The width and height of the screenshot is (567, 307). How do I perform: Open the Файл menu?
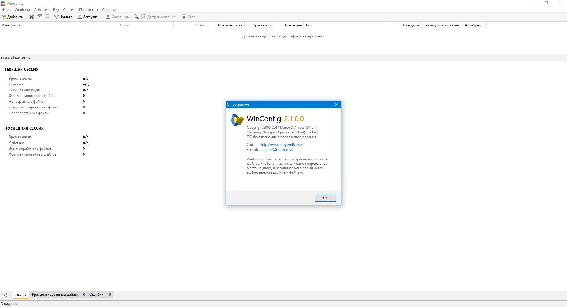click(6, 10)
